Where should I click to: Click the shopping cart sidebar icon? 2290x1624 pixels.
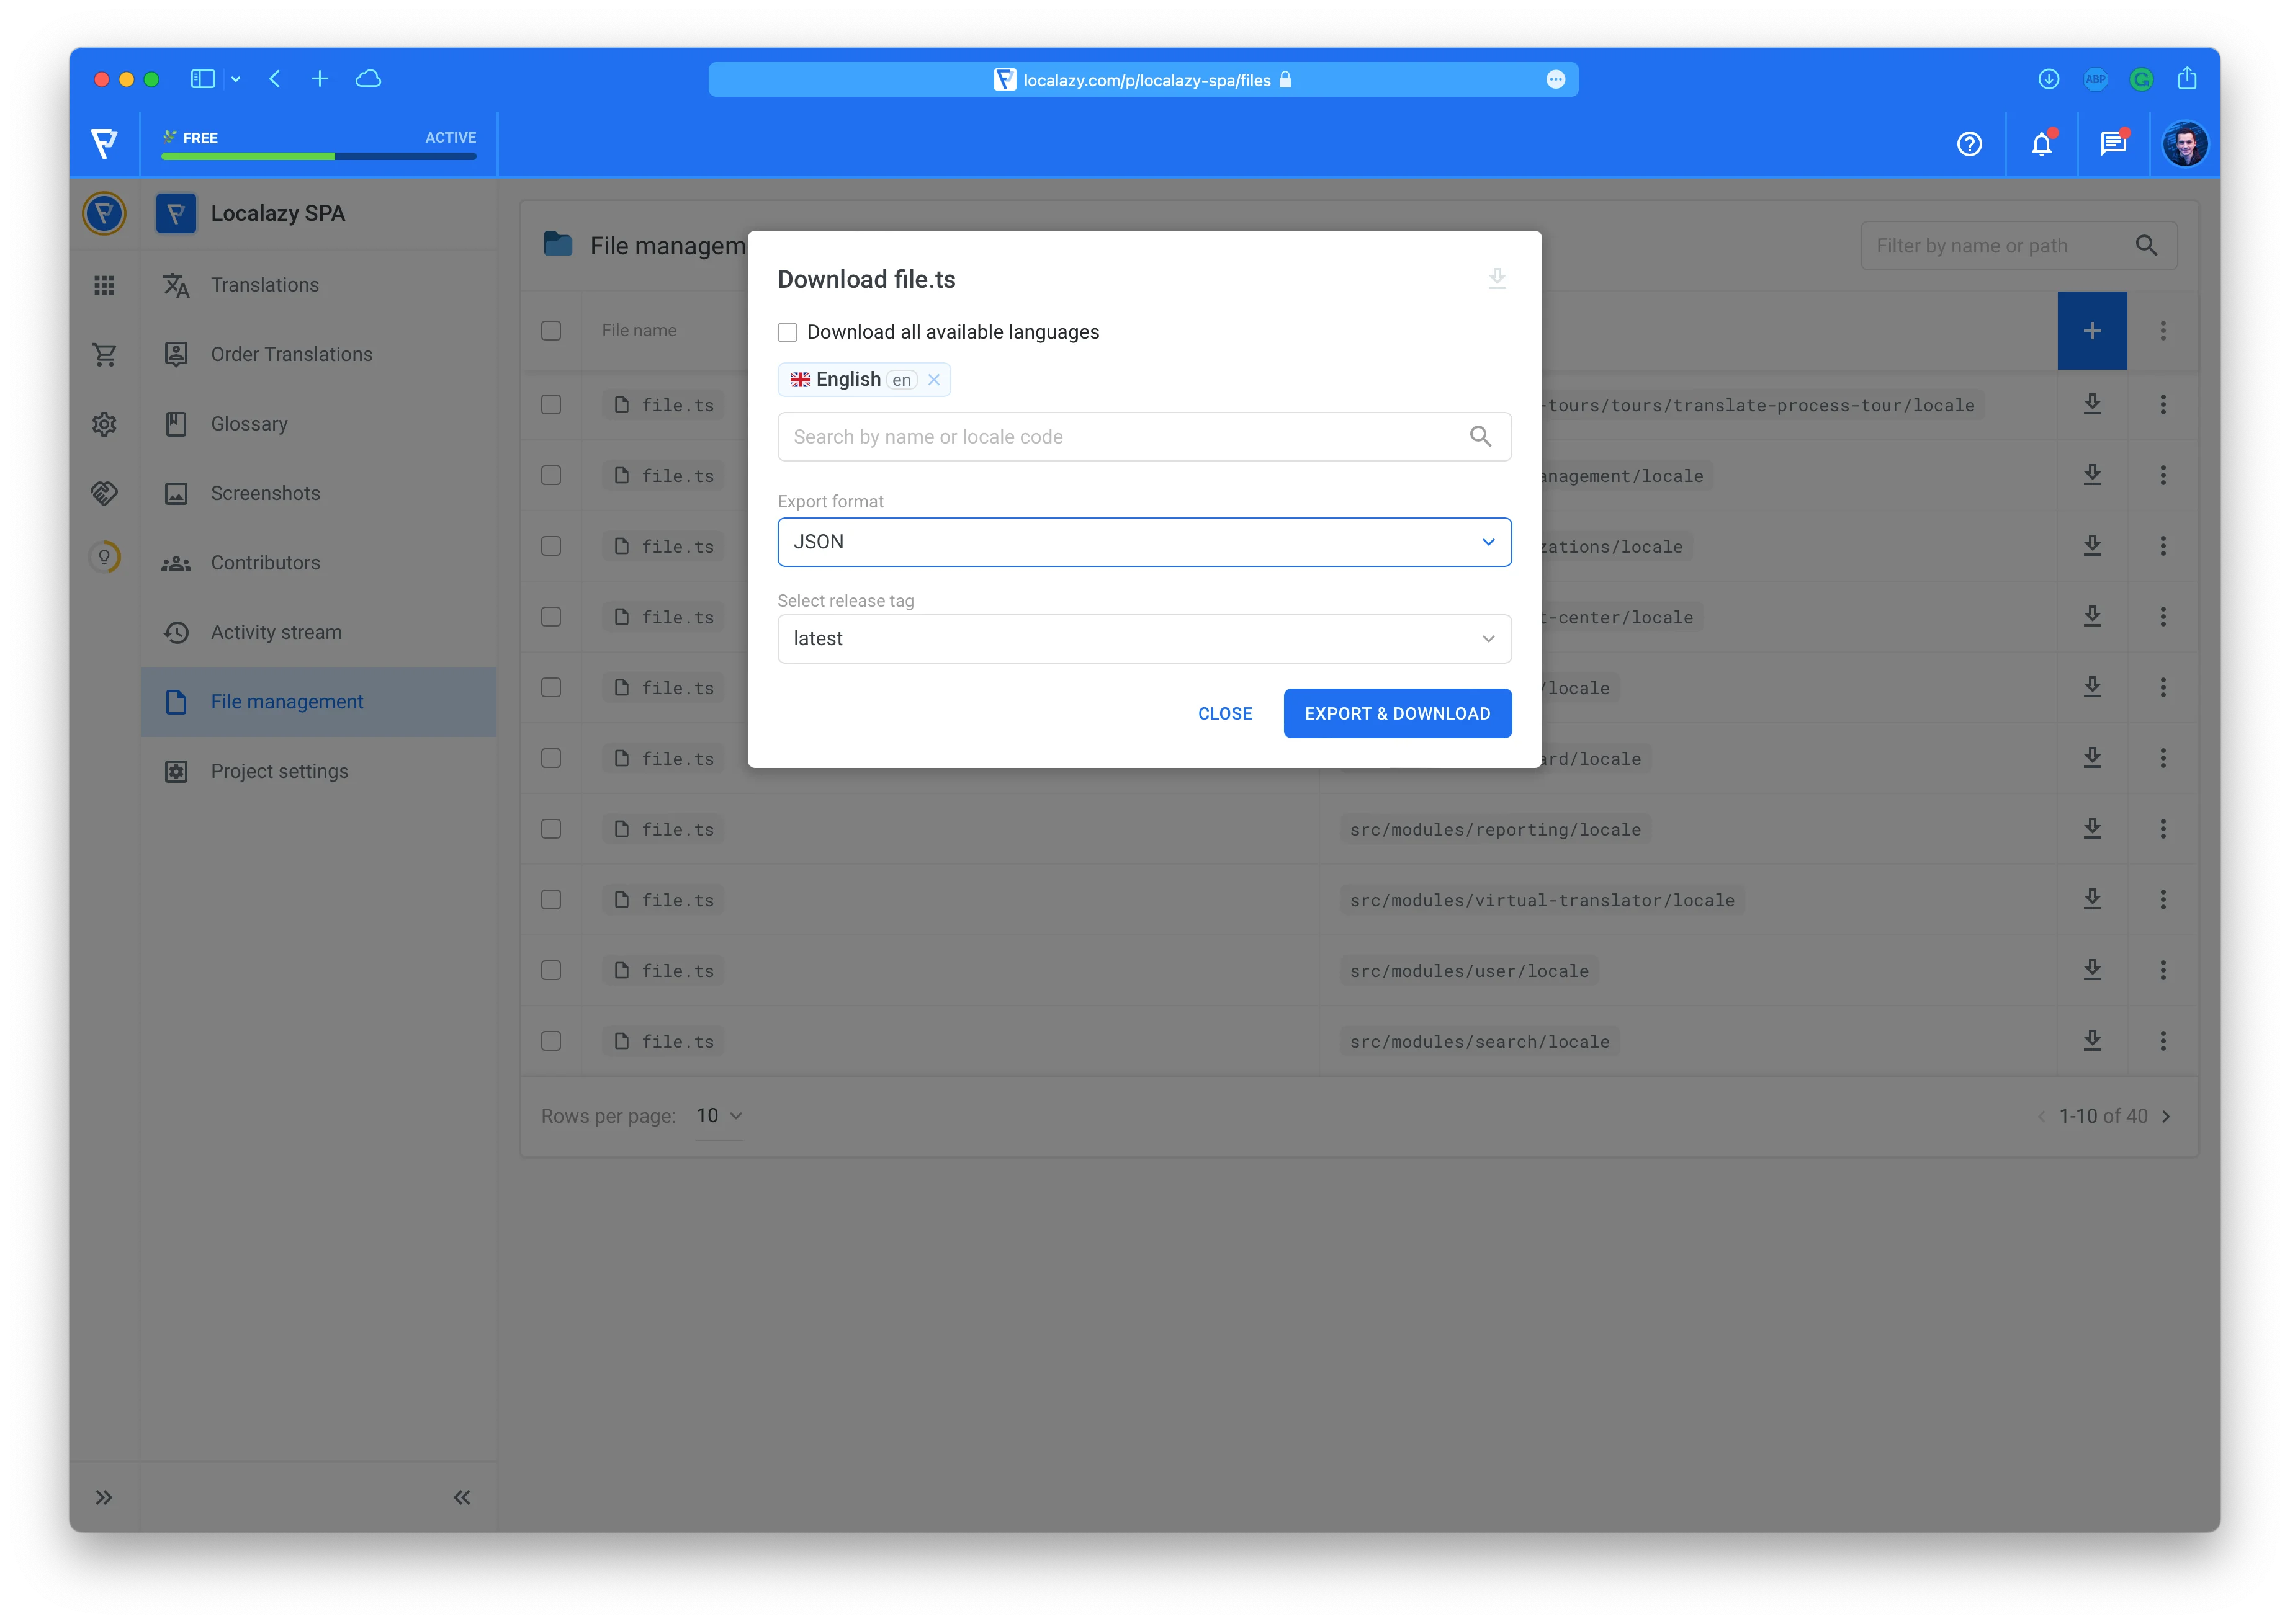[104, 354]
